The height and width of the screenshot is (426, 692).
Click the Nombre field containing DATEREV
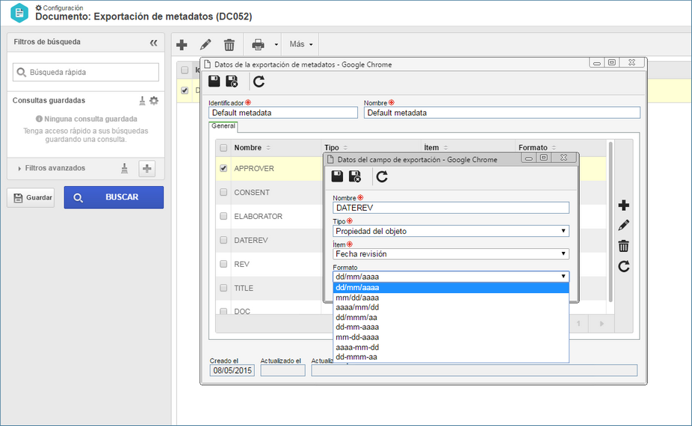[x=451, y=208]
